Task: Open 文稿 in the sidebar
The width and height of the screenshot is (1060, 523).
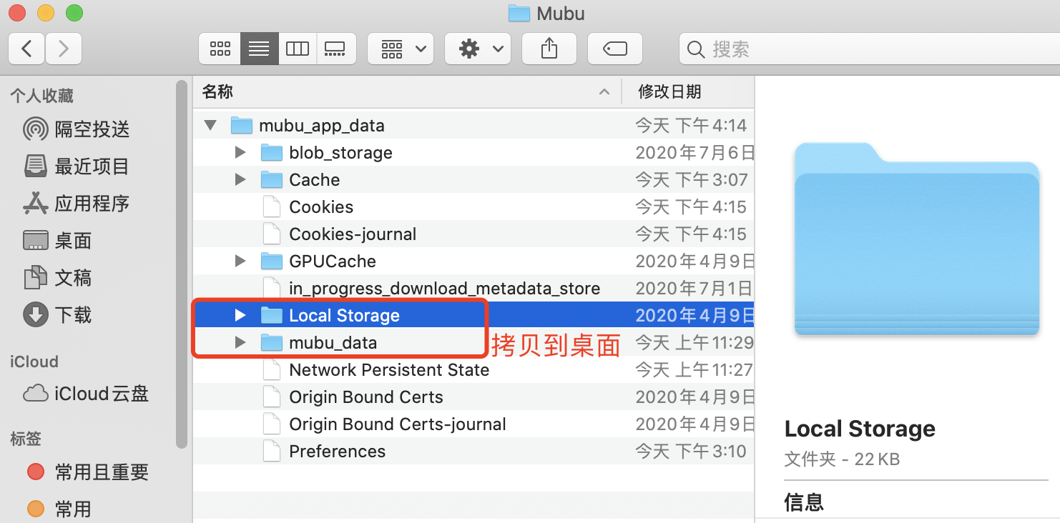Action: click(x=59, y=278)
